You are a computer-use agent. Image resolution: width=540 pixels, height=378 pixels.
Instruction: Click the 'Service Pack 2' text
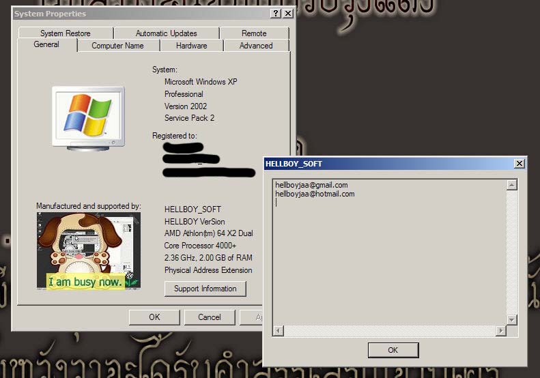click(x=189, y=118)
